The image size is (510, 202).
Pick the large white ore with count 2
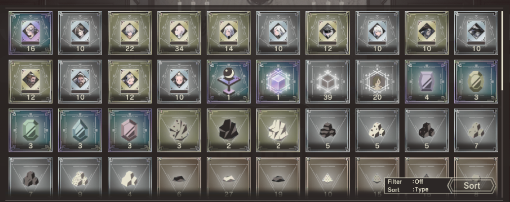click(278, 130)
